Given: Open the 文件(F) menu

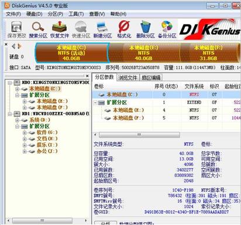Looking at the screenshot, I should click(13, 14).
